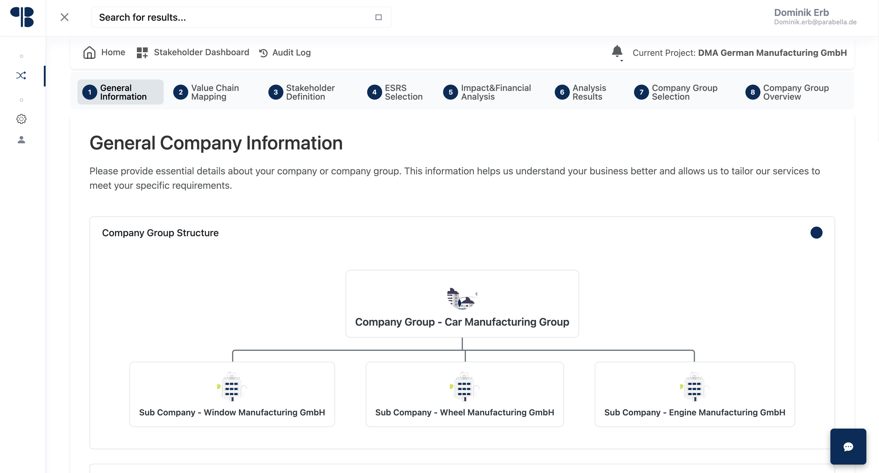Click the current project name DMA German Manufacturing GmbH
Screen dimensions: 879x473
tap(772, 53)
